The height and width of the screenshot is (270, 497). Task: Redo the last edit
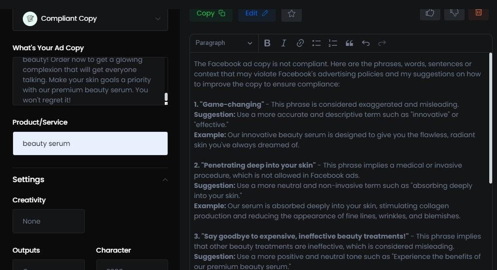tap(382, 43)
